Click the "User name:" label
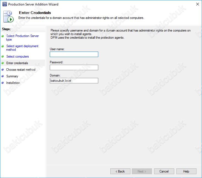 [x=57, y=49]
